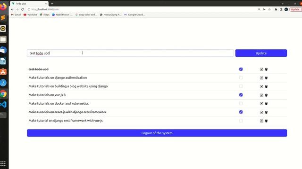The height and width of the screenshot is (169, 302).
Task: Click the localhost address bar URL
Action: [x=45, y=9]
